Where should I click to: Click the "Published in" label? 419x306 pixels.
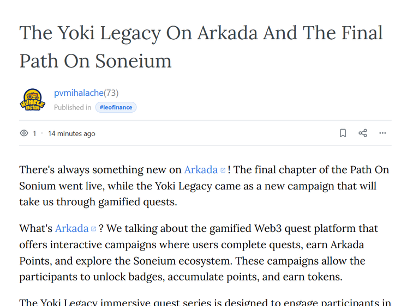73,107
